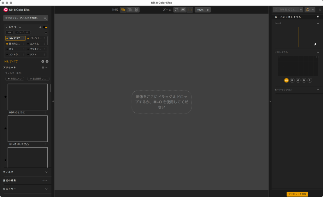Add a new category with plus icon
The height and width of the screenshot is (197, 323).
pyautogui.click(x=40, y=27)
